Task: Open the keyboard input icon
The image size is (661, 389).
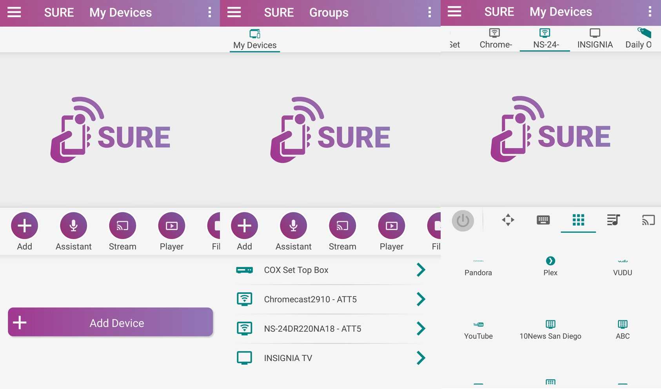Action: [x=543, y=220]
